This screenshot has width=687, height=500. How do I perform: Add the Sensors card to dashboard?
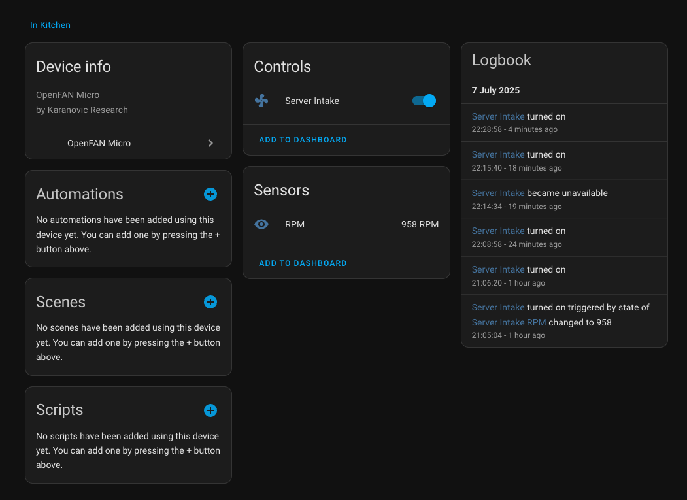pos(303,263)
